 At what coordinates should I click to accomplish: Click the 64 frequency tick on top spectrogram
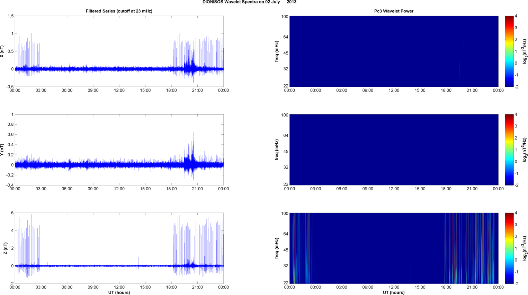[286, 37]
